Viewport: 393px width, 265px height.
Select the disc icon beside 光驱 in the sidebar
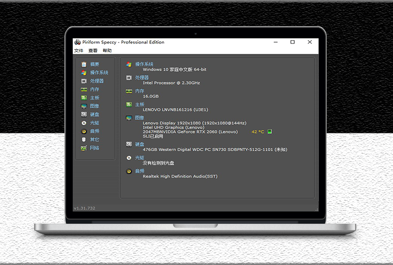[84, 123]
